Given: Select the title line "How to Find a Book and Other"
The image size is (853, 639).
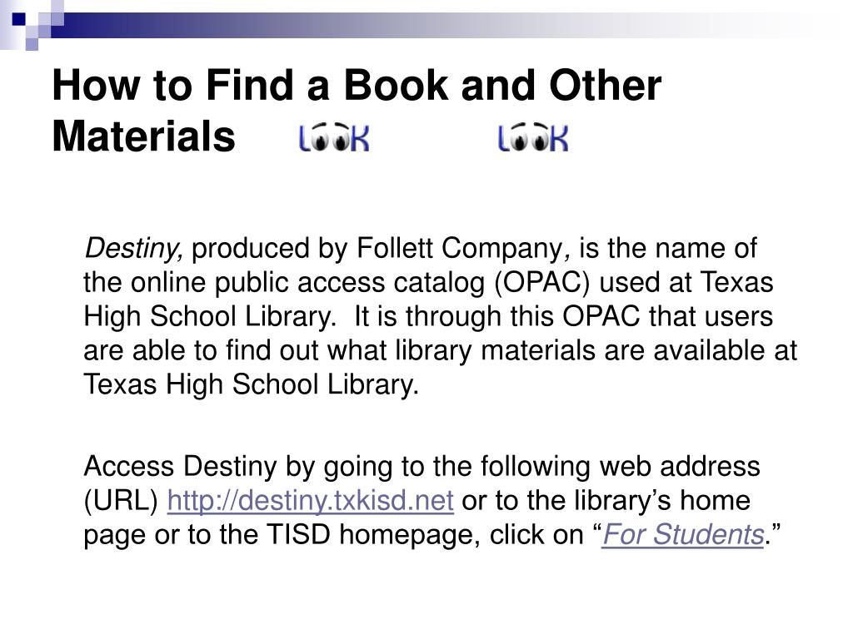Looking at the screenshot, I should pyautogui.click(x=357, y=86).
